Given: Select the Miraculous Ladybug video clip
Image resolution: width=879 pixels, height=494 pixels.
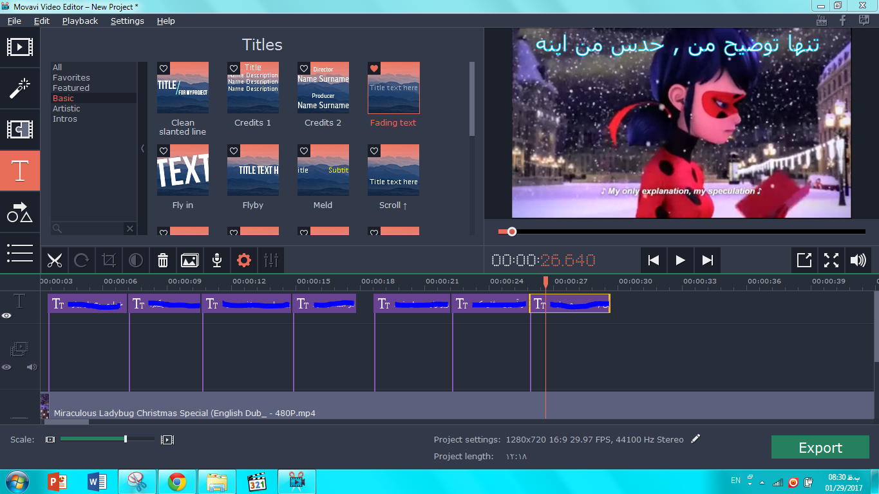Looking at the screenshot, I should (x=457, y=406).
